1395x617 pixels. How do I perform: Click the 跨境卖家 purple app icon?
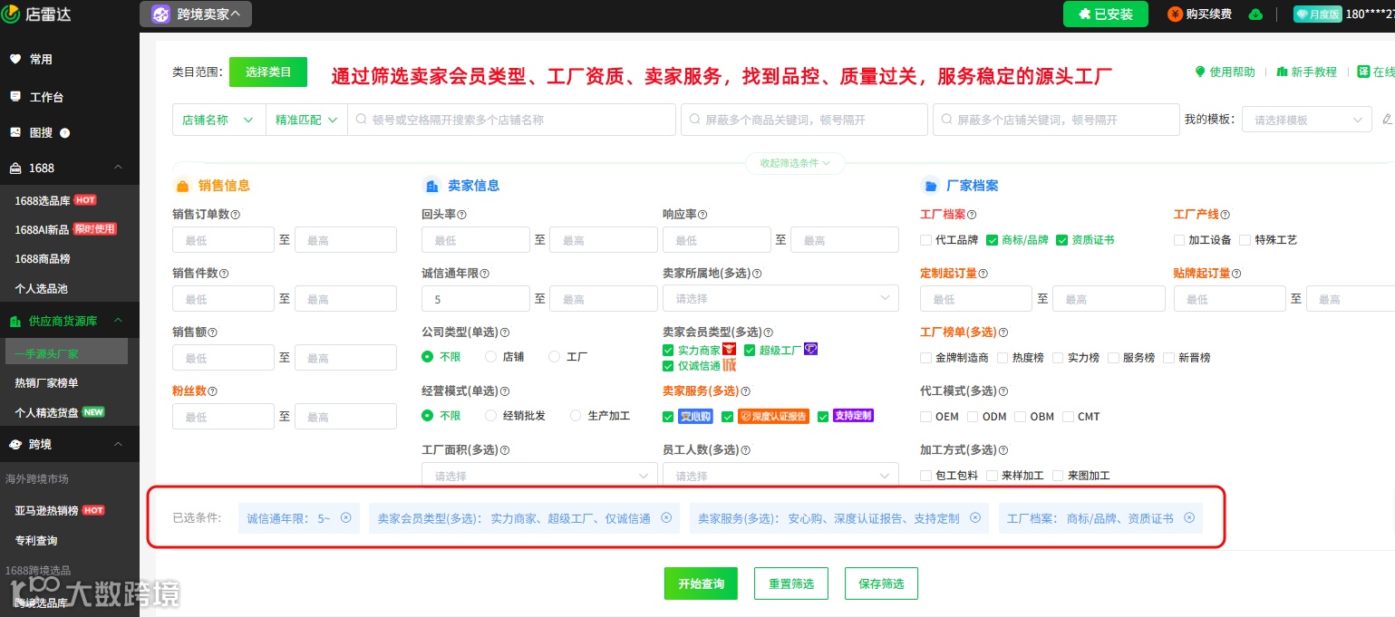click(x=160, y=14)
